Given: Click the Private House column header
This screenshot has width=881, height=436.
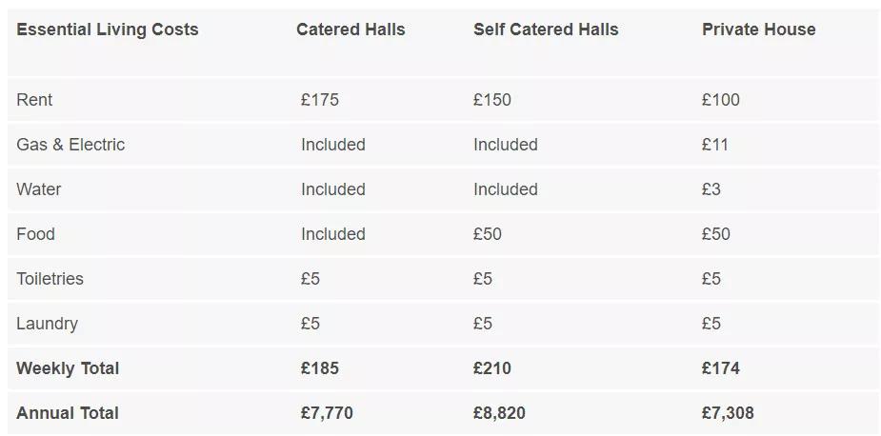Looking at the screenshot, I should click(x=758, y=30).
